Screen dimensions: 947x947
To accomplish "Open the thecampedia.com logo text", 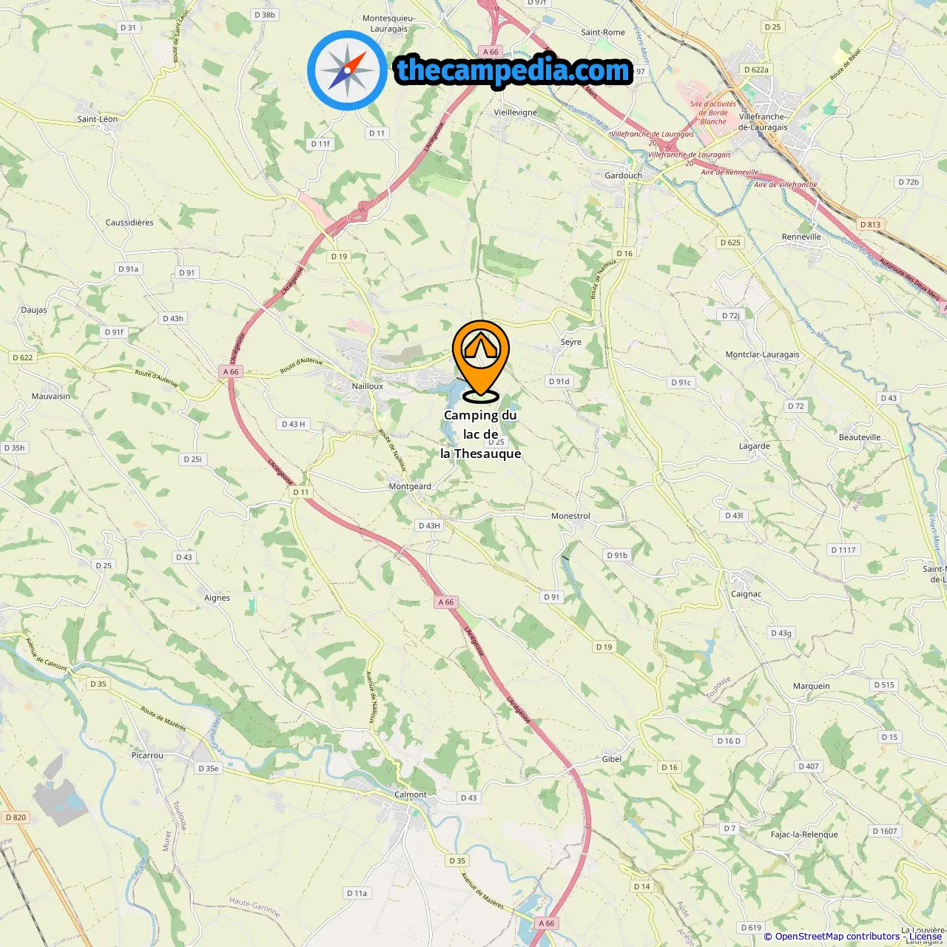I will click(x=513, y=70).
